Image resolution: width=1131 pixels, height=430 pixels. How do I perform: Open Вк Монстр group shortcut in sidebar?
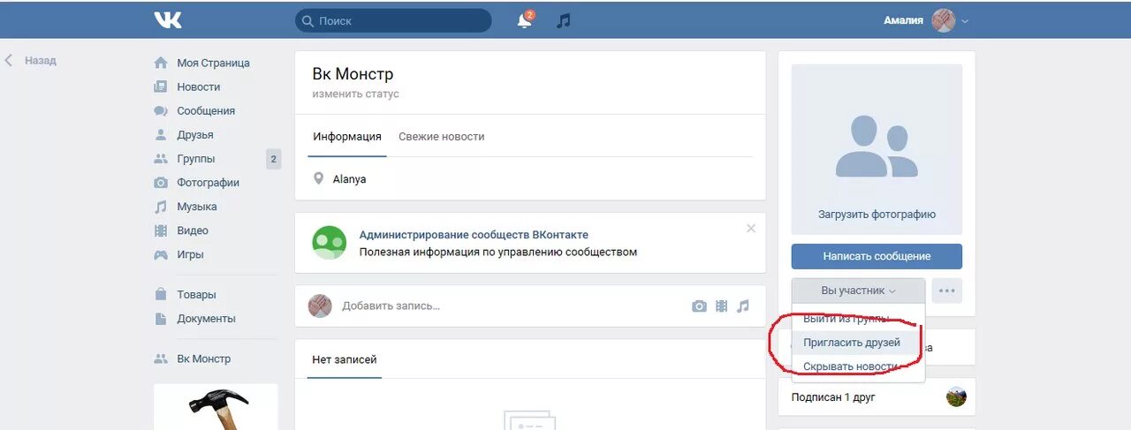[203, 359]
